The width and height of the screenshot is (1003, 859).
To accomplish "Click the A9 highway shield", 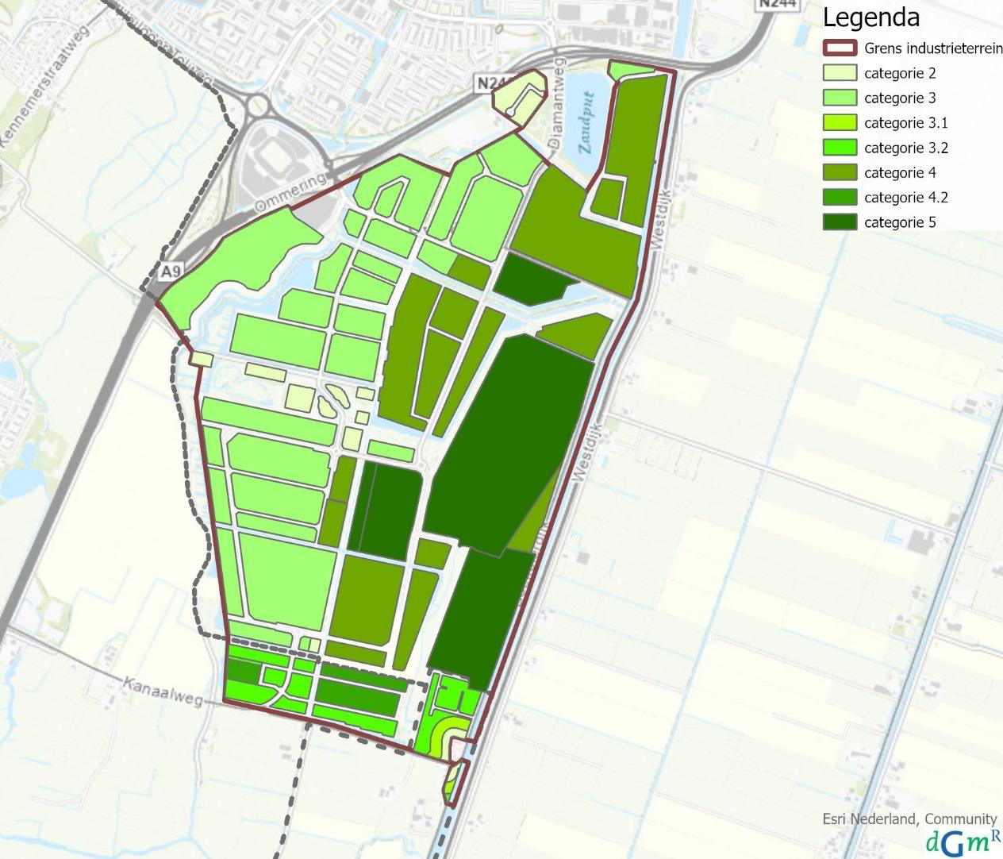I will pos(167,272).
